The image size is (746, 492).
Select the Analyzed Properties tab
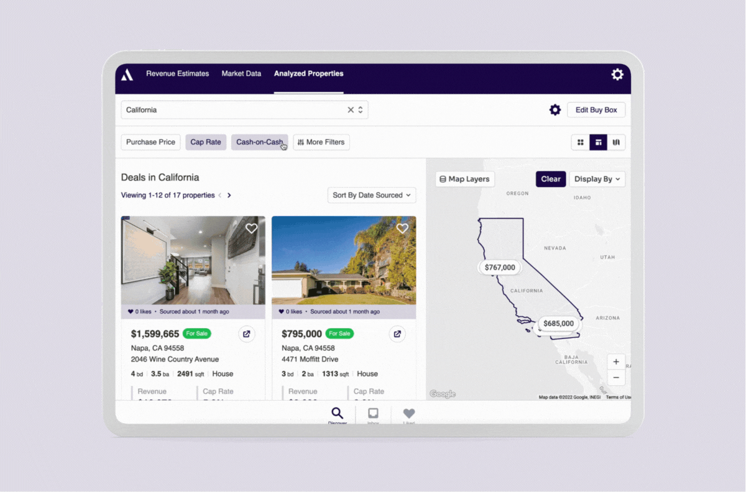point(308,73)
